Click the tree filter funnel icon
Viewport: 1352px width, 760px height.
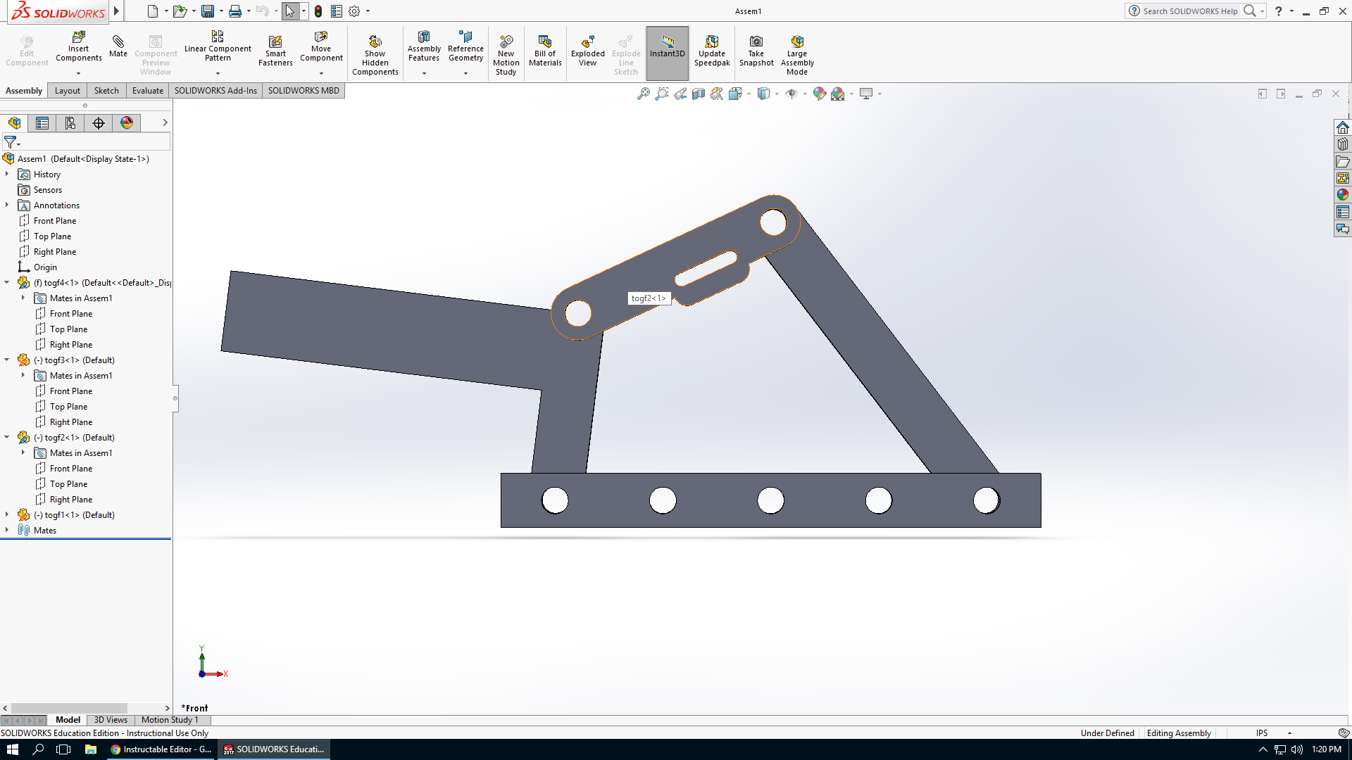(x=11, y=142)
